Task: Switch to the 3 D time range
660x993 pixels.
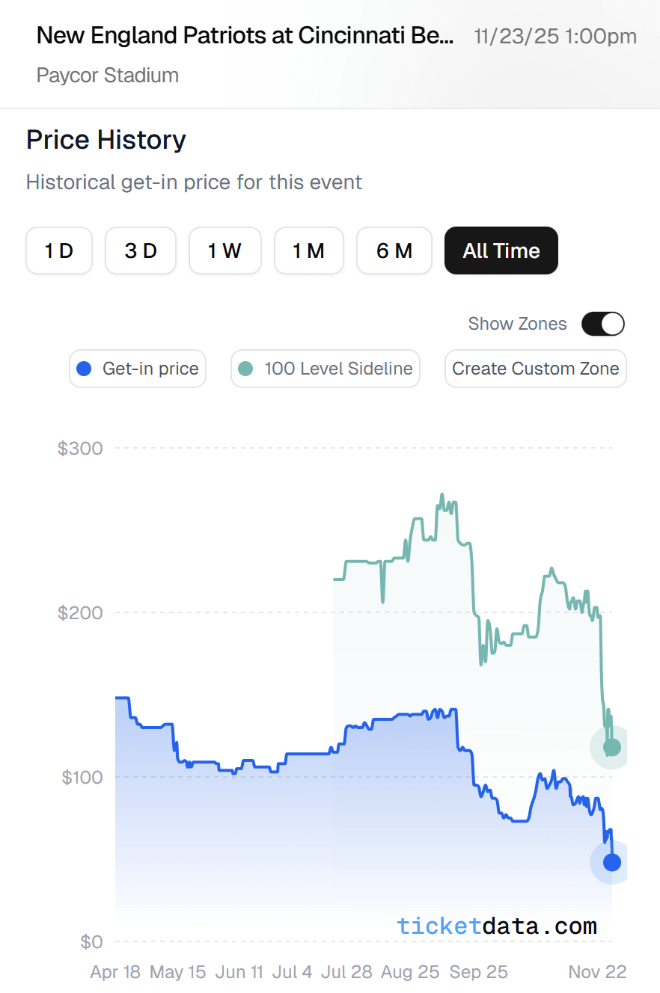Action: 141,250
